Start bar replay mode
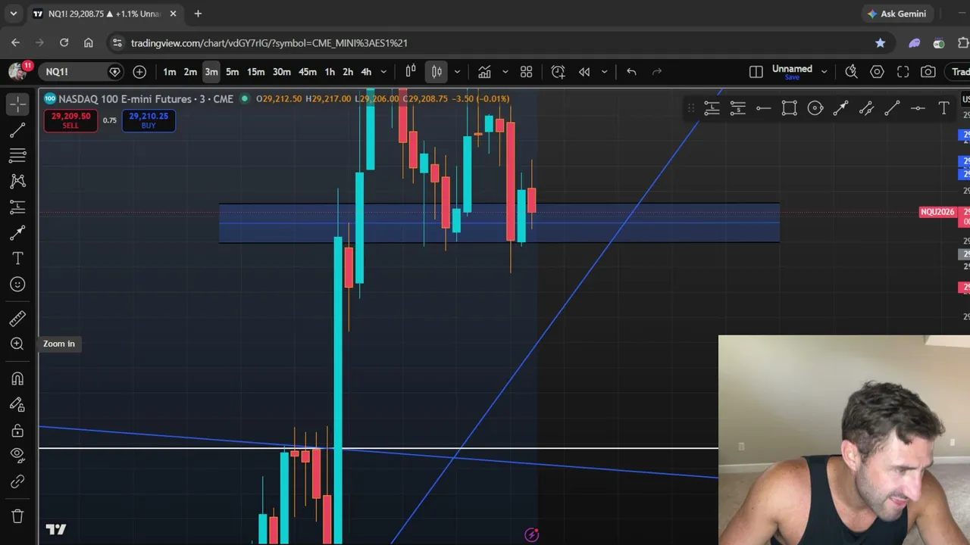 click(584, 72)
